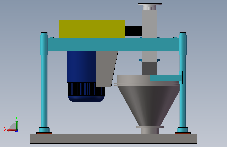This screenshot has width=227, height=147.
Task: Click the green Y axis arrow of triad
Action: [x=17, y=126]
